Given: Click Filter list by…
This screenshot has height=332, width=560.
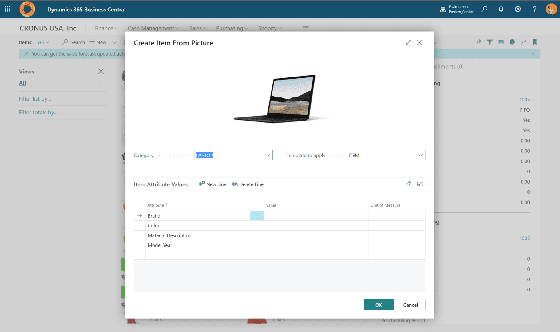Looking at the screenshot, I should (x=35, y=99).
